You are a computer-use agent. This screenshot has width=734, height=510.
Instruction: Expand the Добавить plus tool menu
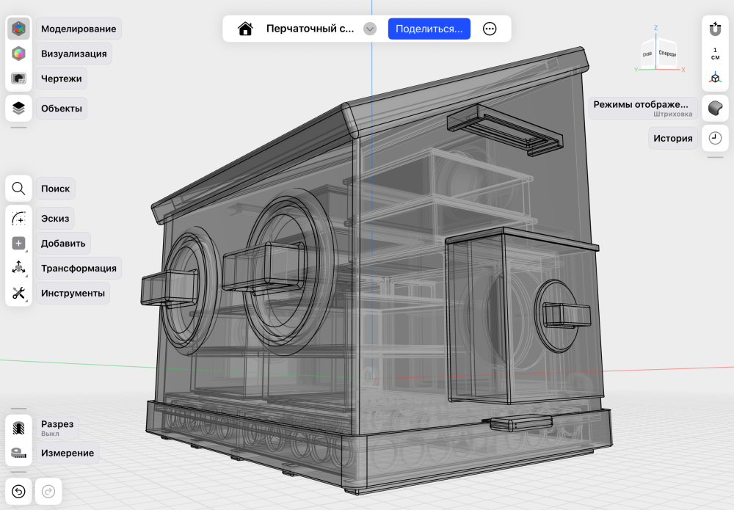18,243
